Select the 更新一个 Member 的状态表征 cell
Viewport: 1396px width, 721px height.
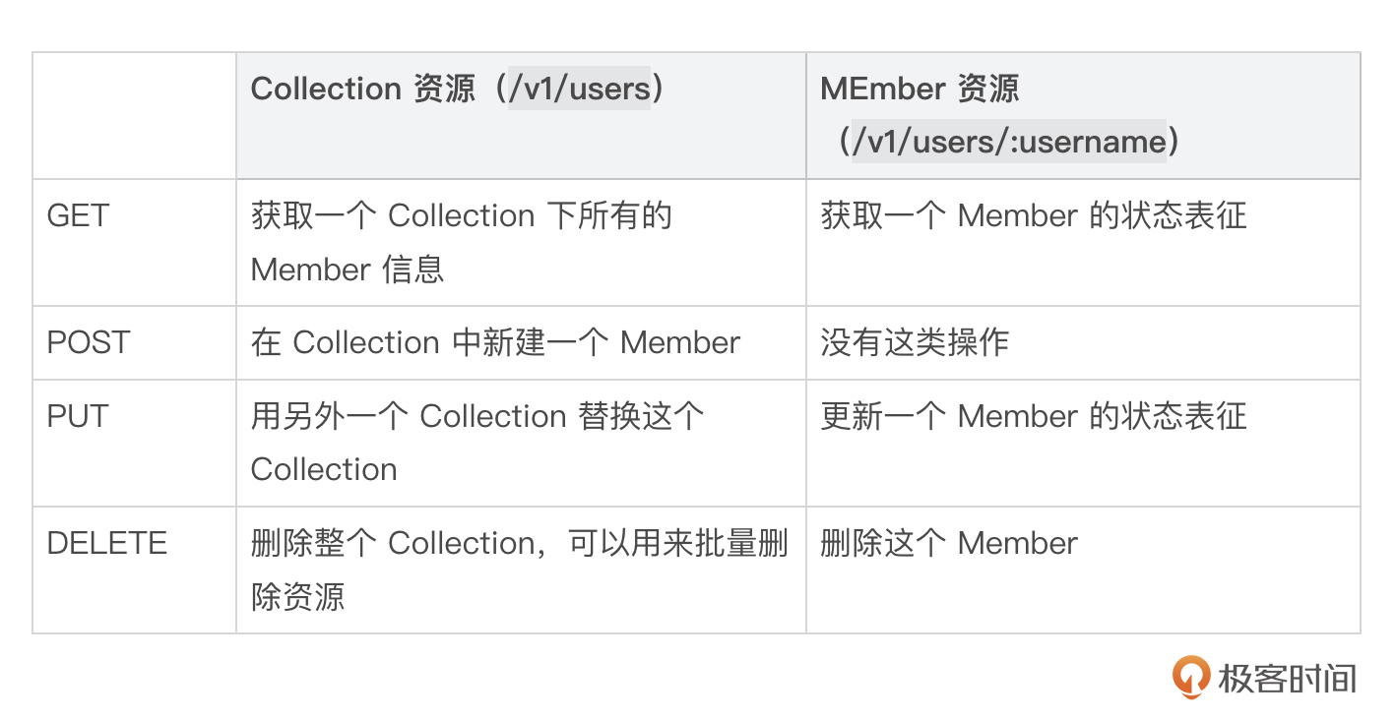point(1034,416)
